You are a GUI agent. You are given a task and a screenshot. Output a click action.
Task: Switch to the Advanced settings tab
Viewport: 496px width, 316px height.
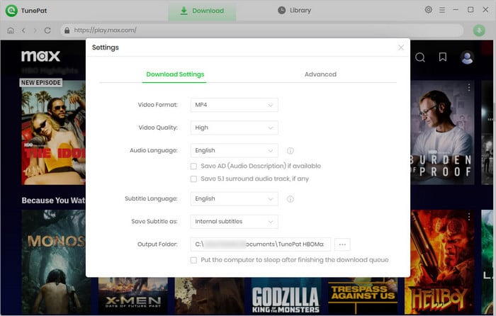click(320, 74)
